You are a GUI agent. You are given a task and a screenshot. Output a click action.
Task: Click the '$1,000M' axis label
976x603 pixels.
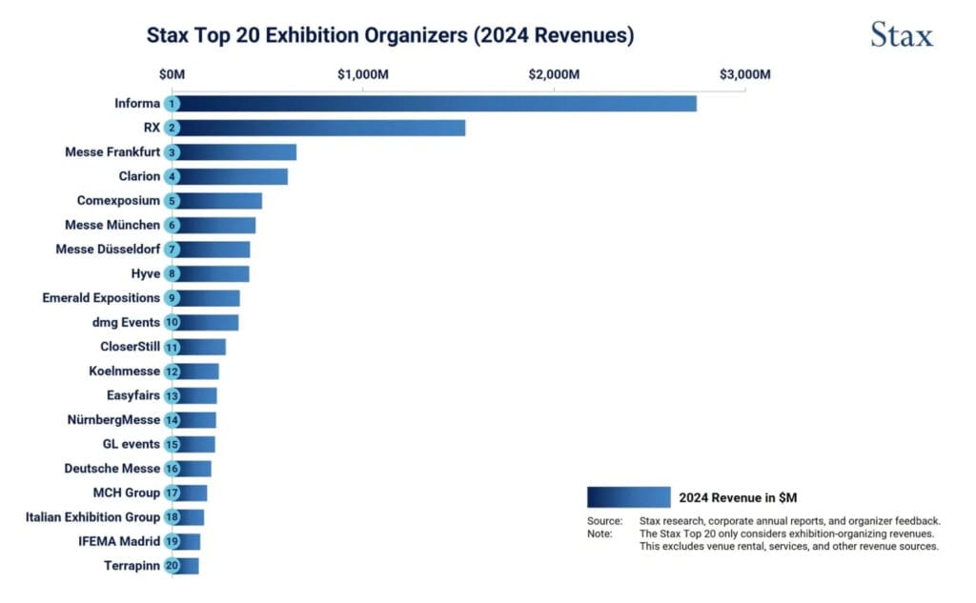coord(363,74)
